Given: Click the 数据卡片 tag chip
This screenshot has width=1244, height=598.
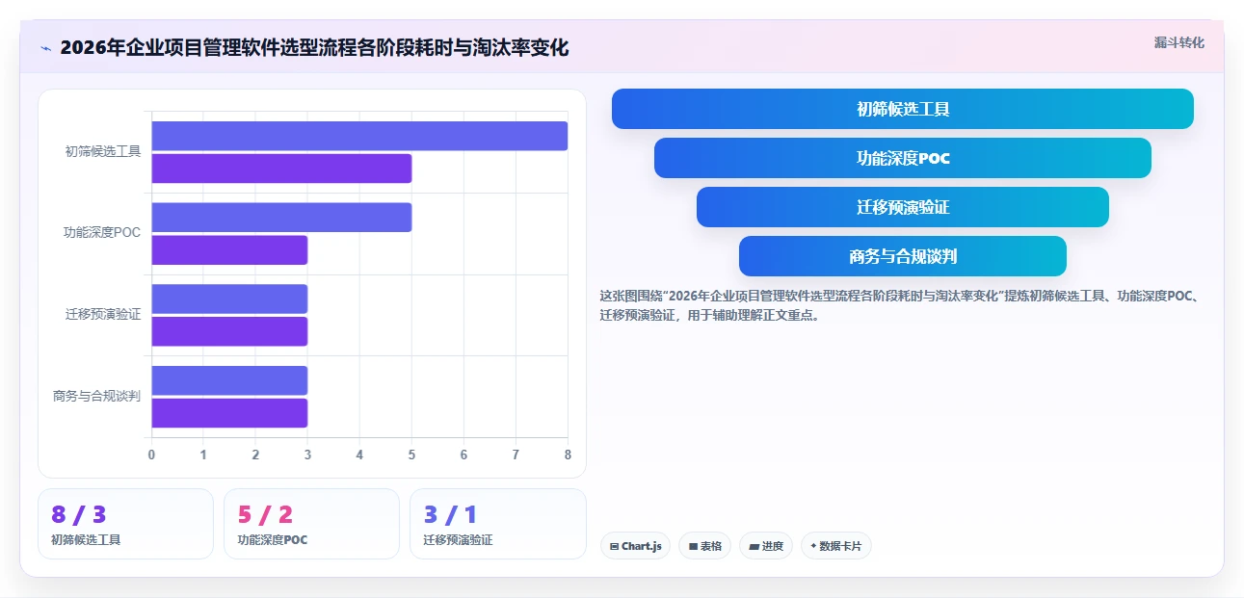Looking at the screenshot, I should tap(836, 546).
